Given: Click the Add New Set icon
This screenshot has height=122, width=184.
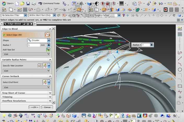Looking at the screenshot, I should click(x=48, y=50).
